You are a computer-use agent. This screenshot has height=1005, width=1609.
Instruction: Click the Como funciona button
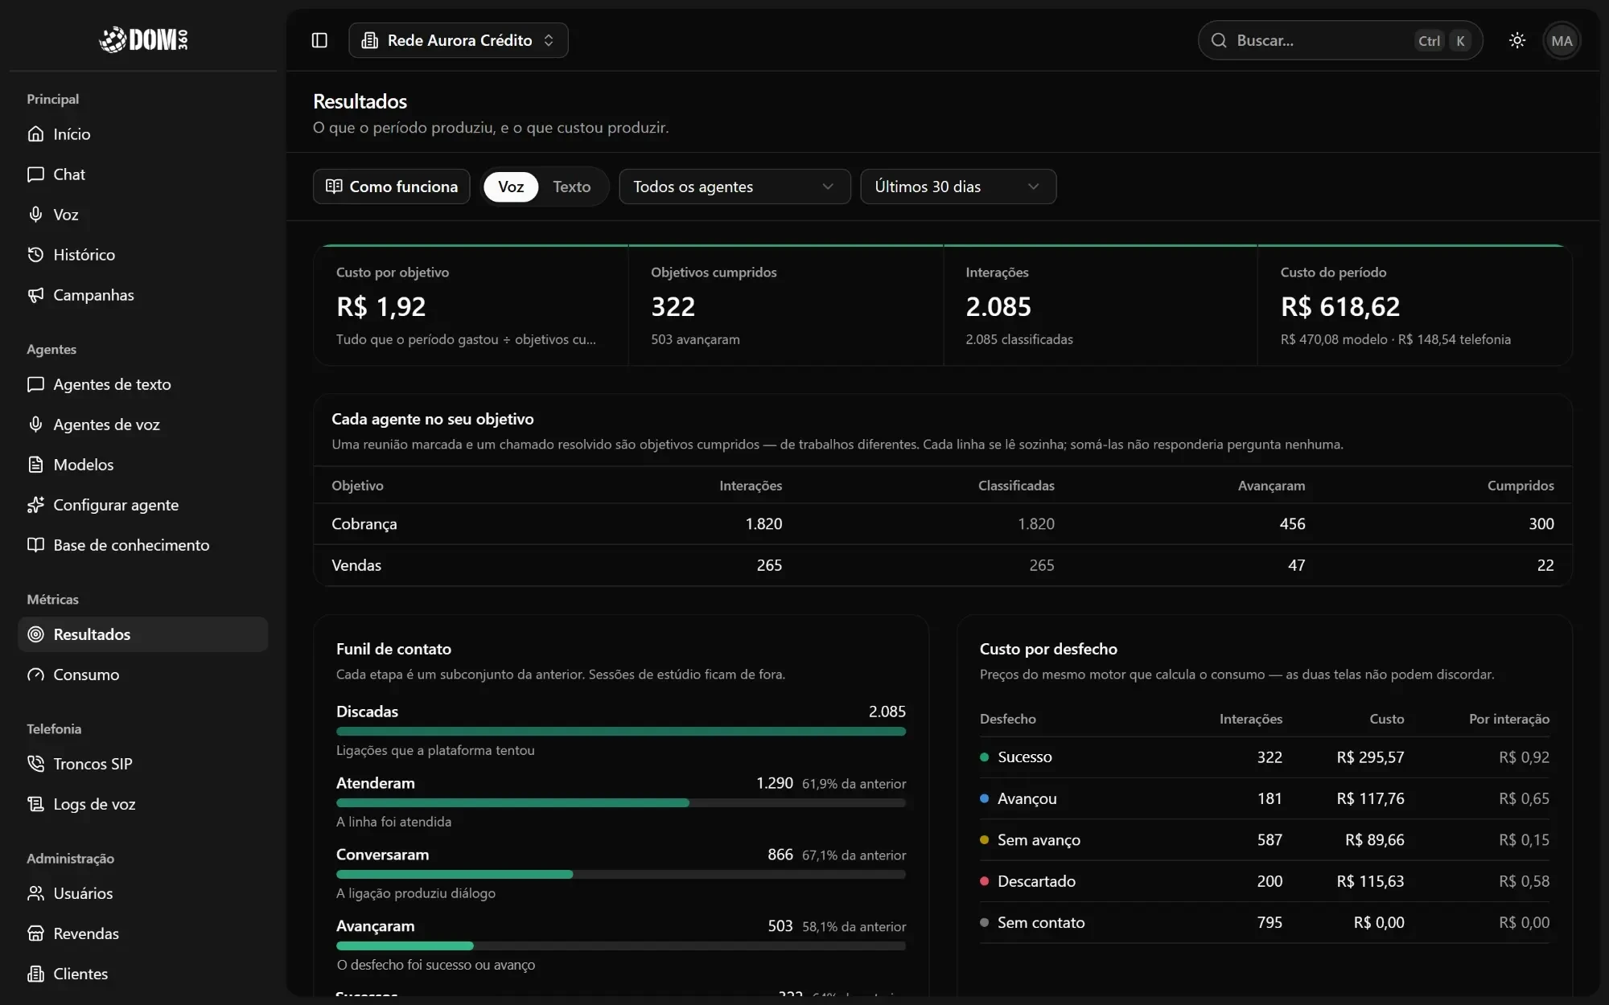pos(392,187)
